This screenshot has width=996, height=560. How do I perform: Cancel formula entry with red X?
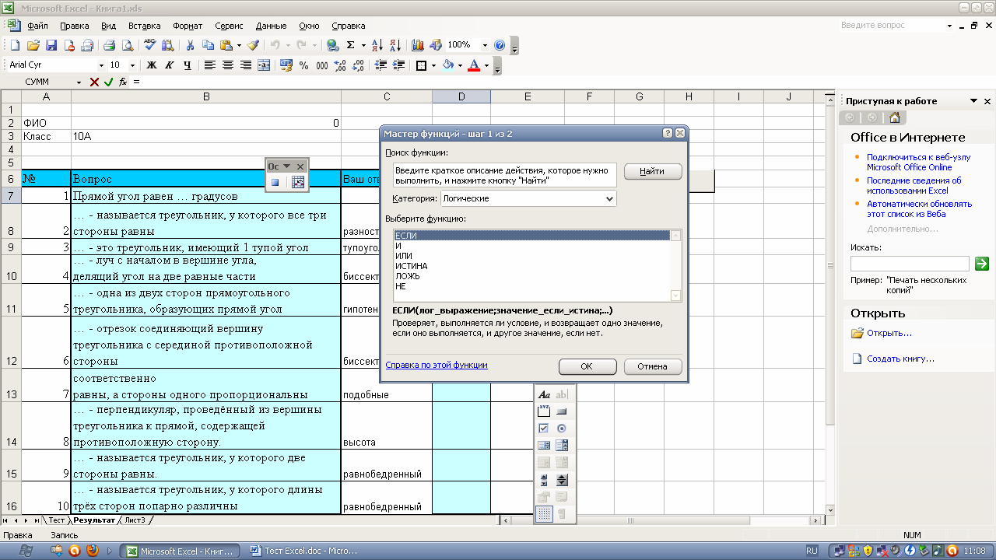[94, 82]
